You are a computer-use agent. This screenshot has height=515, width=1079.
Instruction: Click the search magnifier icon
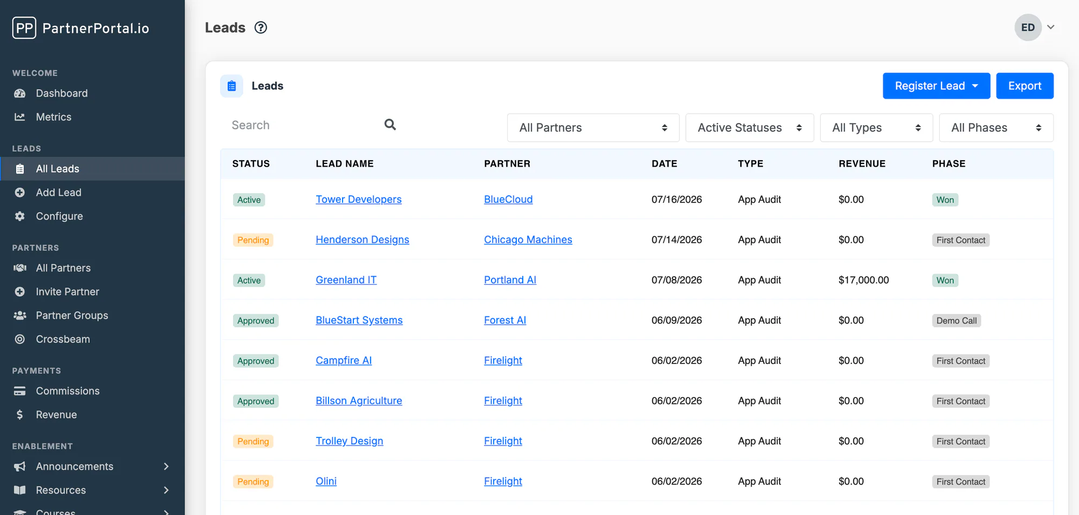(390, 125)
